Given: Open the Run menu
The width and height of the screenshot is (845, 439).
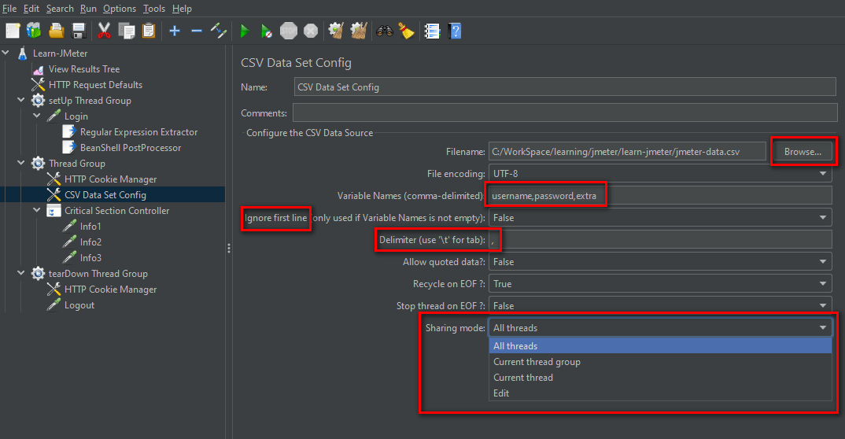Looking at the screenshot, I should 88,9.
